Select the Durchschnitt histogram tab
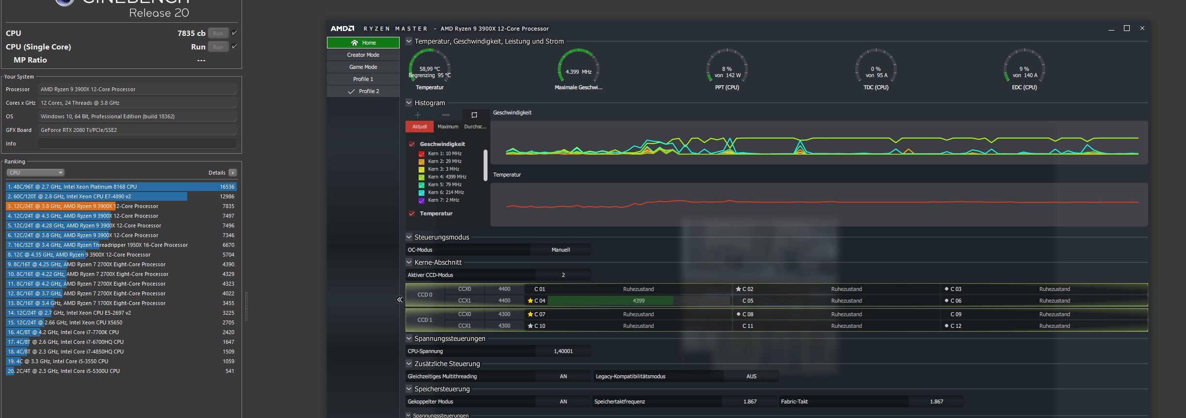The image size is (1186, 418). [475, 127]
